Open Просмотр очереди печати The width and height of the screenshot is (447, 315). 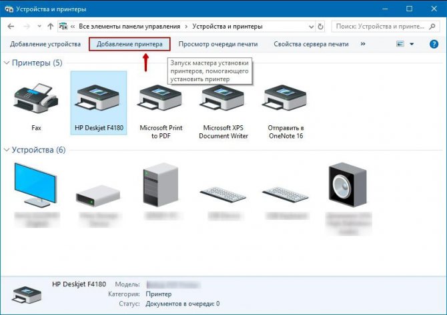(x=218, y=44)
